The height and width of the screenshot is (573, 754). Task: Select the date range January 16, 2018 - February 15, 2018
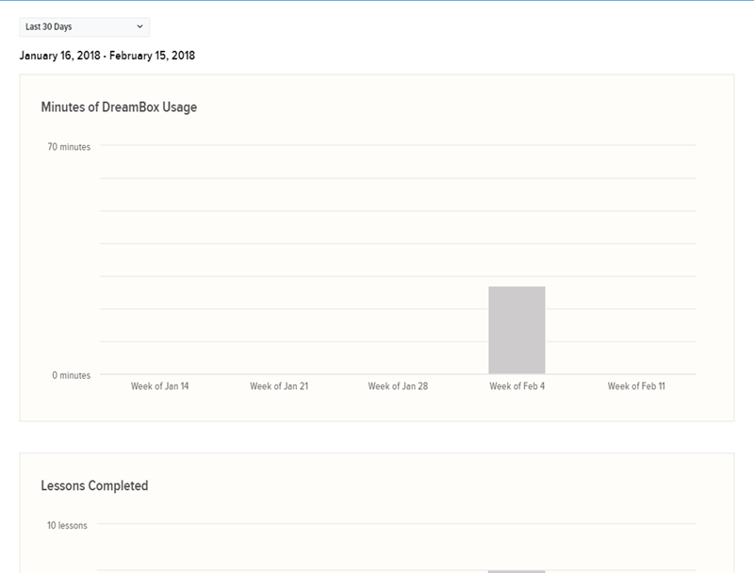click(107, 56)
